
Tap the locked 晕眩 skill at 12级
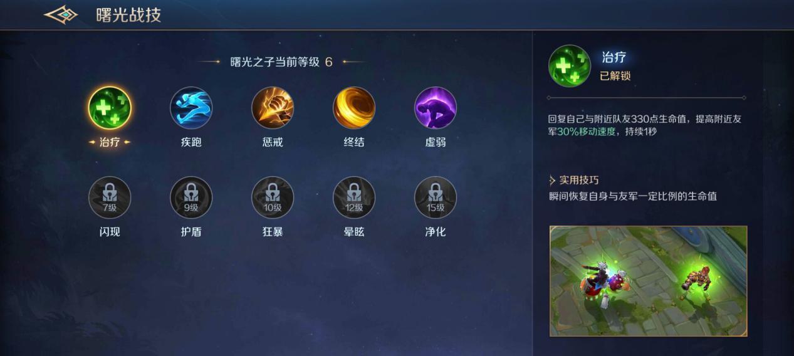point(354,197)
